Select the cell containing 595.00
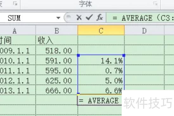174x116 pixels. (x=57, y=70)
